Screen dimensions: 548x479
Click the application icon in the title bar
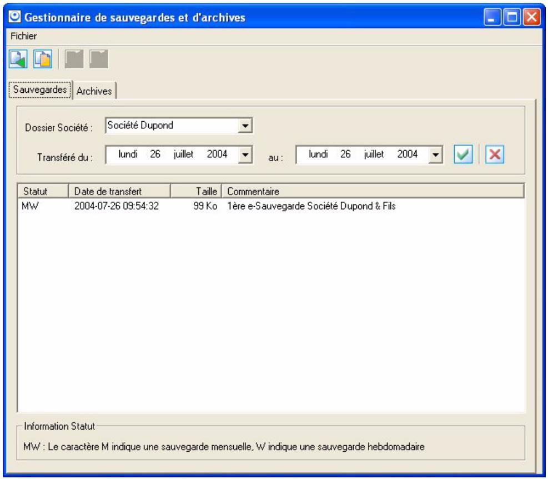pos(14,17)
